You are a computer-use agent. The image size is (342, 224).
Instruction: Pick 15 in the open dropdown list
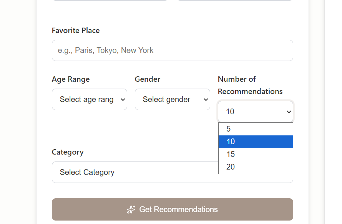(x=256, y=155)
